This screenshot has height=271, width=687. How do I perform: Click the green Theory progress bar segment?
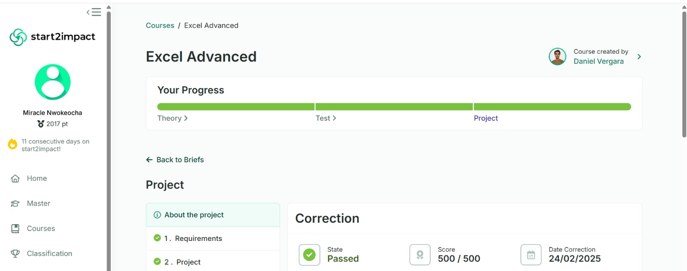coord(236,107)
